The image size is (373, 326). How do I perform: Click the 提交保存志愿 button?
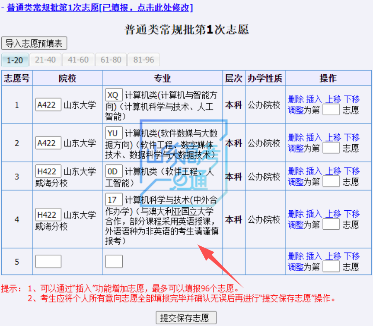186,318
